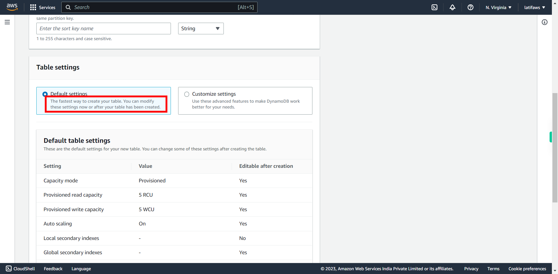
Task: Open the info panel icon
Action: 545,22
